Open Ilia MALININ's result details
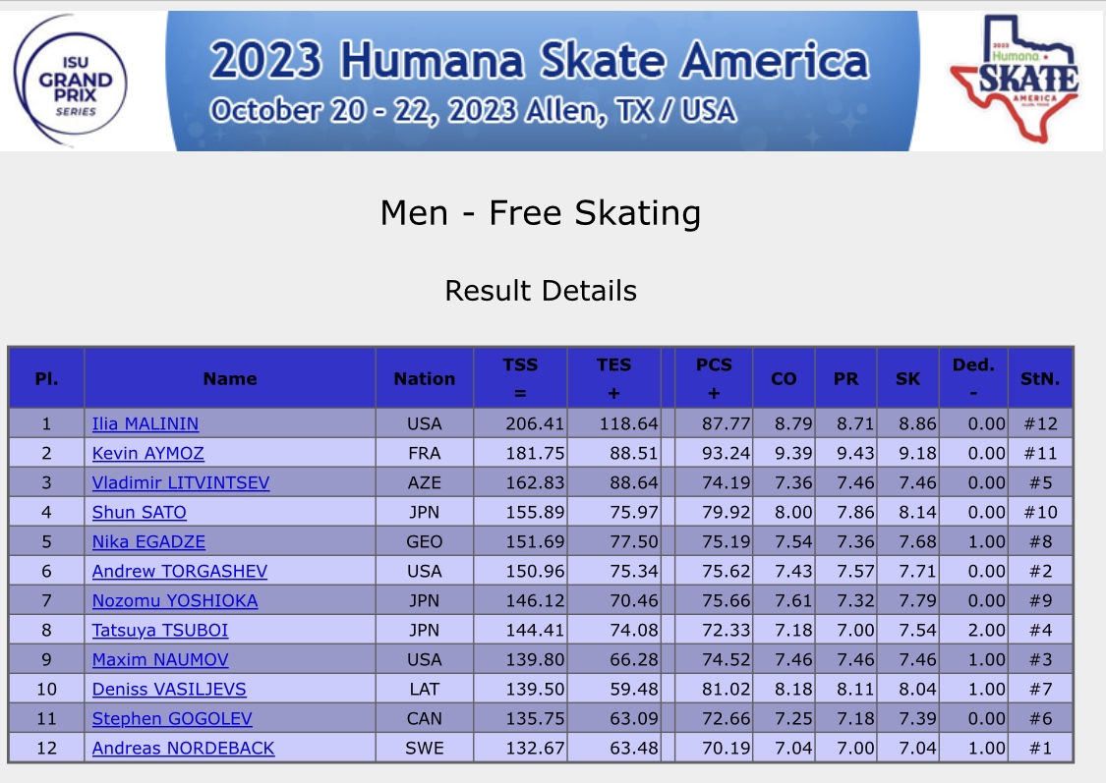Image resolution: width=1106 pixels, height=783 pixels. pyautogui.click(x=146, y=423)
